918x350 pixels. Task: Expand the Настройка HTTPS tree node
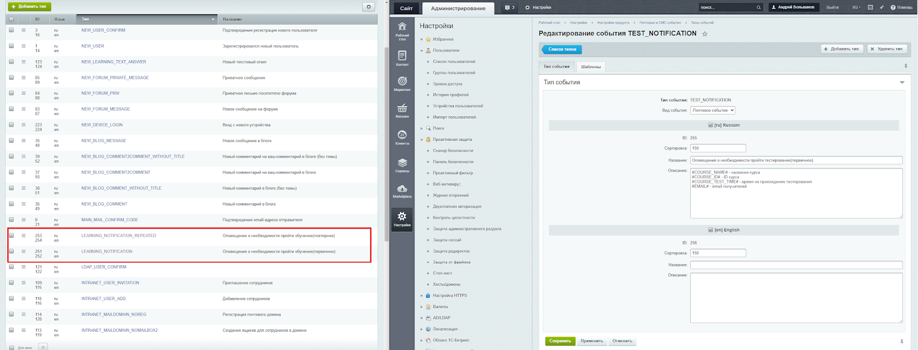click(x=422, y=296)
